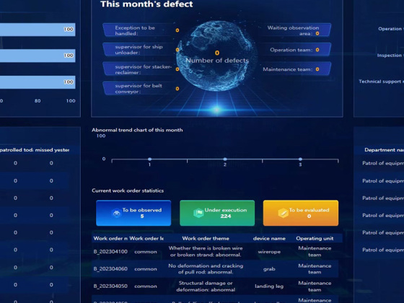Image resolution: width=404 pixels, height=303 pixels.
Task: Click the landing leg device cell
Action: (x=269, y=286)
